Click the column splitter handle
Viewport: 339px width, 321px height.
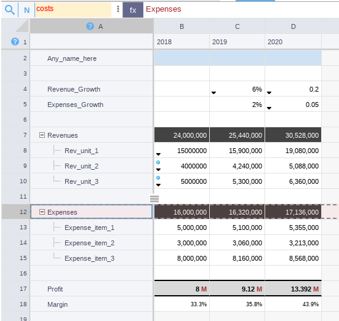[154, 199]
